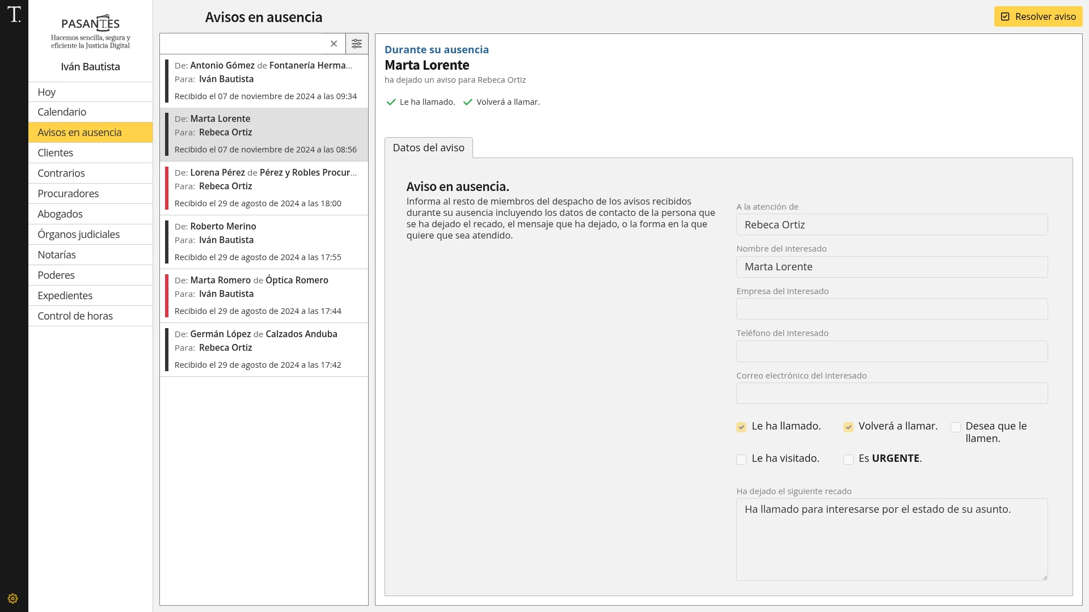Click into the notice search field

coord(244,44)
